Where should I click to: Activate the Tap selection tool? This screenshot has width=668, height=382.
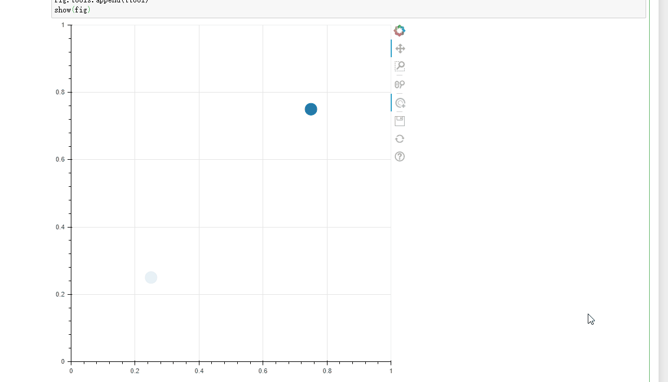pos(400,84)
